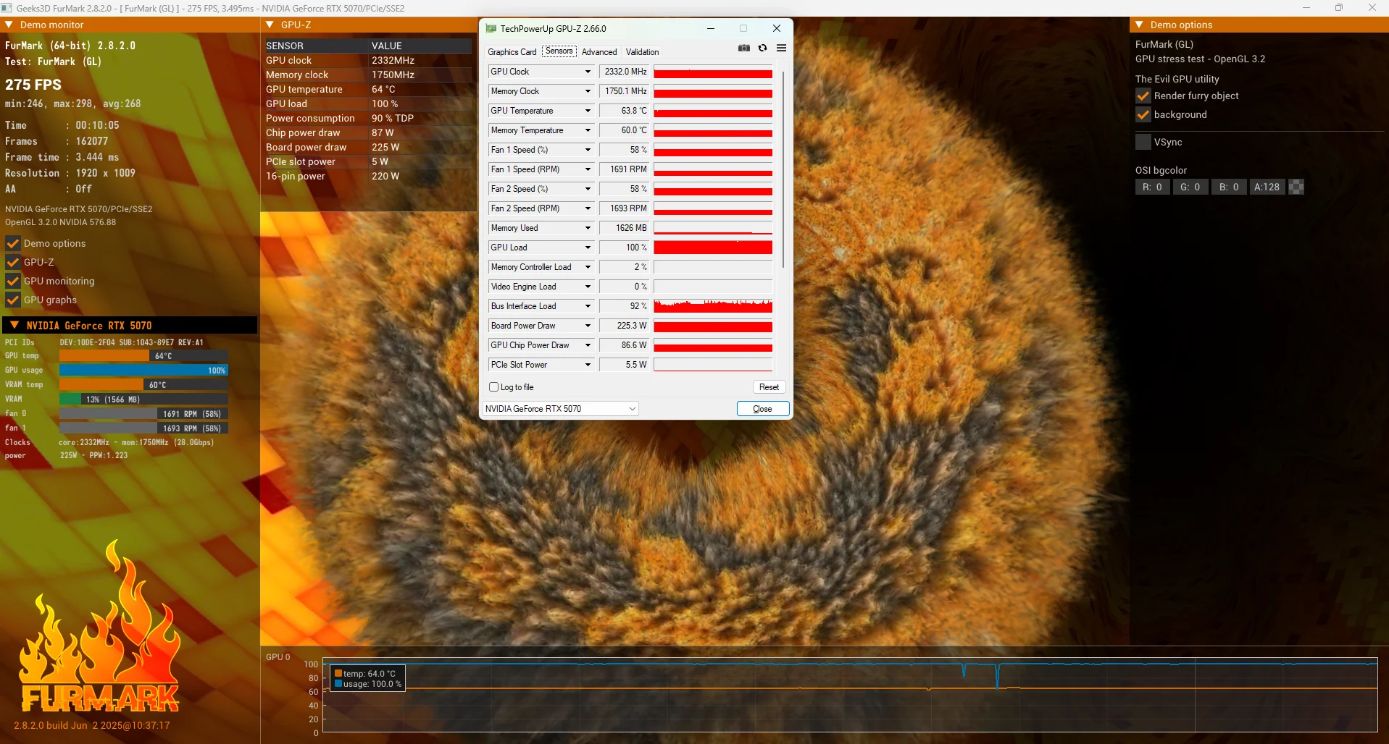This screenshot has width=1389, height=744.
Task: Expand the GPU Chip Power Draw dropdown
Action: (x=588, y=345)
